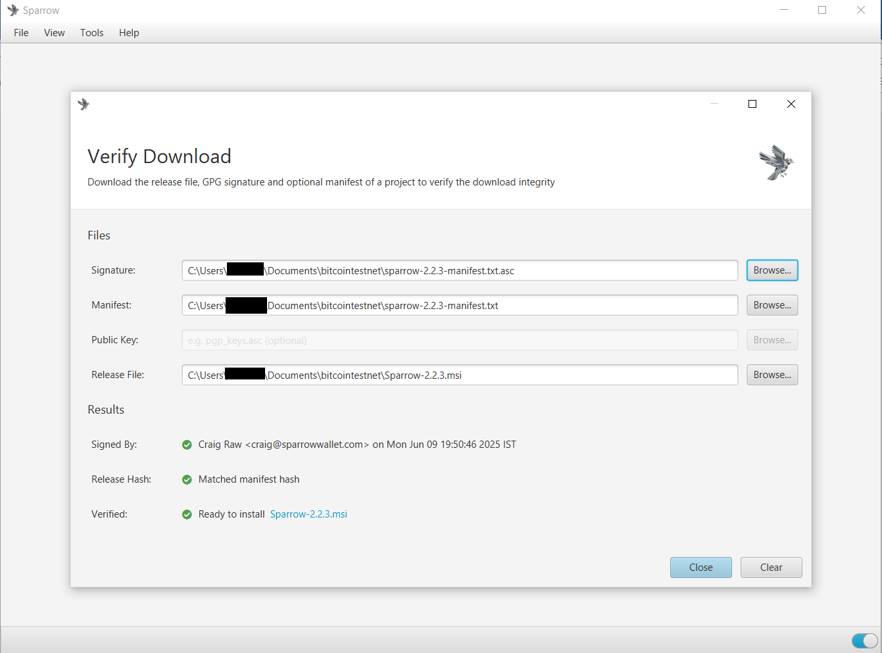
Task: Click the small Sparrow icon in dialog title bar
Action: pos(84,104)
